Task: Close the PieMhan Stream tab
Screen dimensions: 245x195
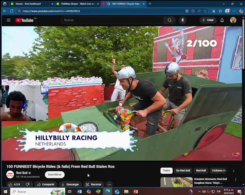Action: [x=98, y=4]
